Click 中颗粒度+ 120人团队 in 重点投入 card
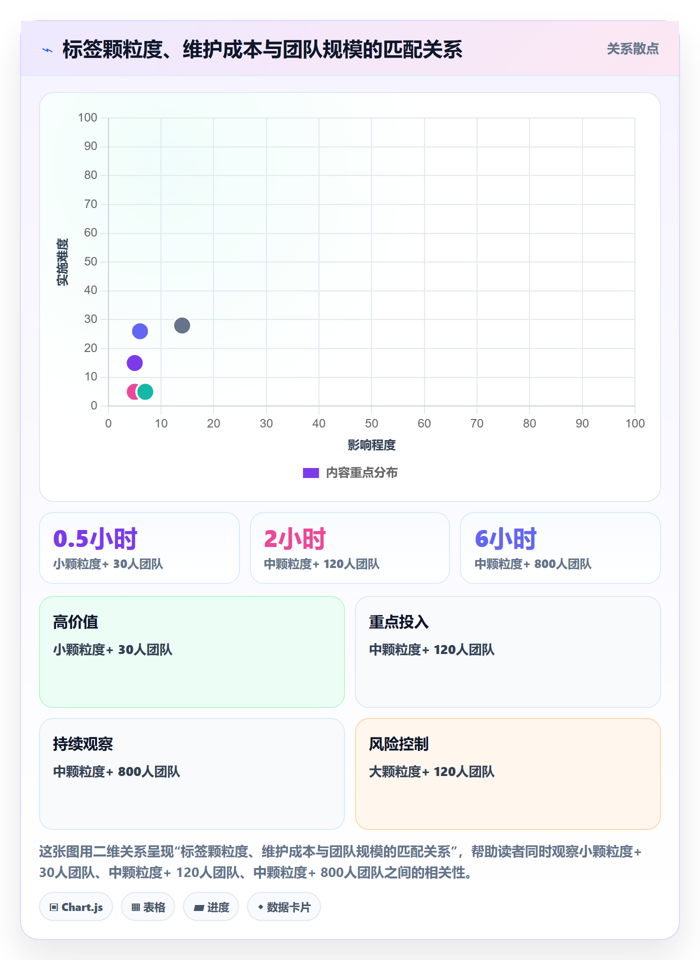 click(x=431, y=649)
